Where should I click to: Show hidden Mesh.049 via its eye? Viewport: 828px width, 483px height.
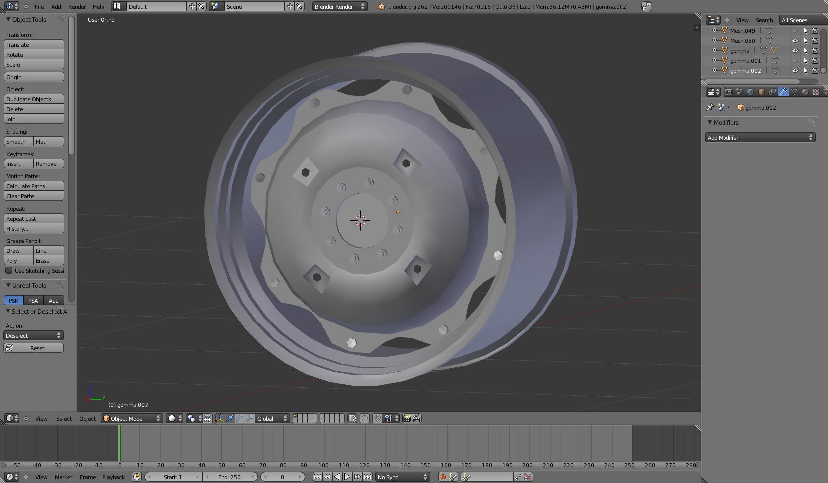tap(795, 31)
